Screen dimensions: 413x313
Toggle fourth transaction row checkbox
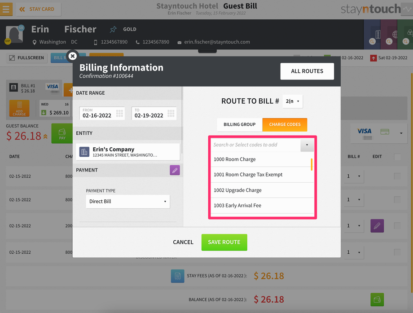397,252
